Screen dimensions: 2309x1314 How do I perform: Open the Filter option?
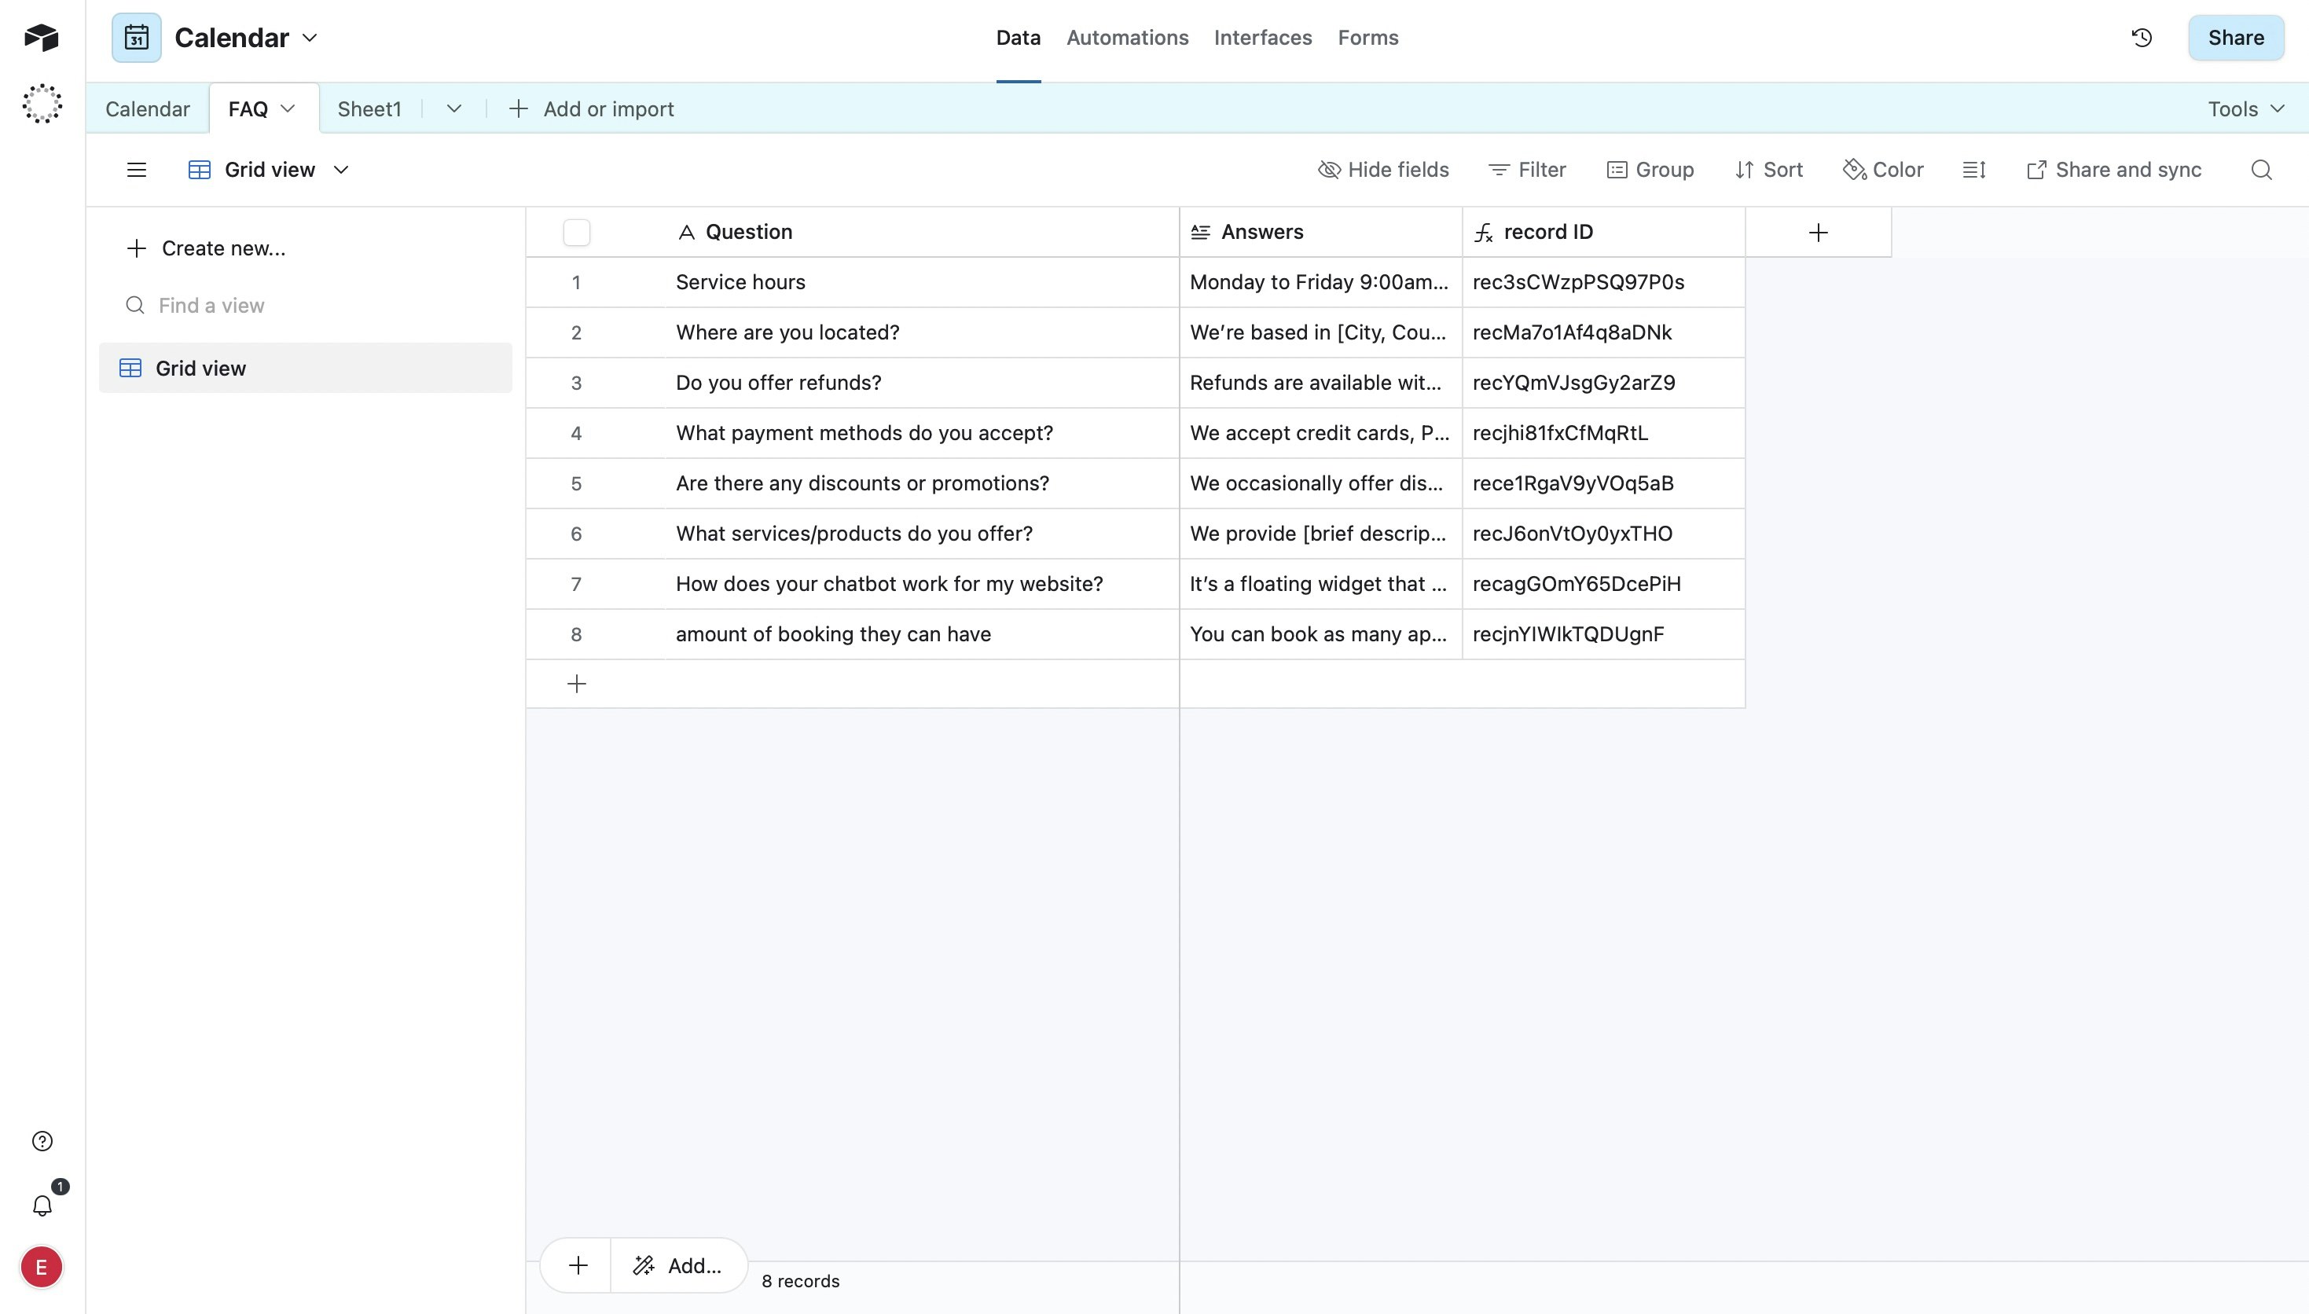pos(1527,170)
